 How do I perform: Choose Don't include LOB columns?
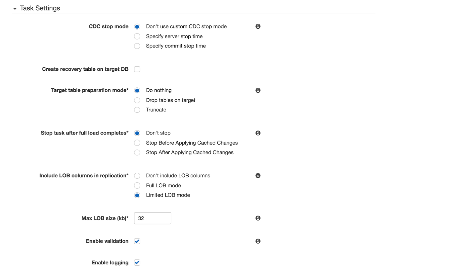click(137, 176)
